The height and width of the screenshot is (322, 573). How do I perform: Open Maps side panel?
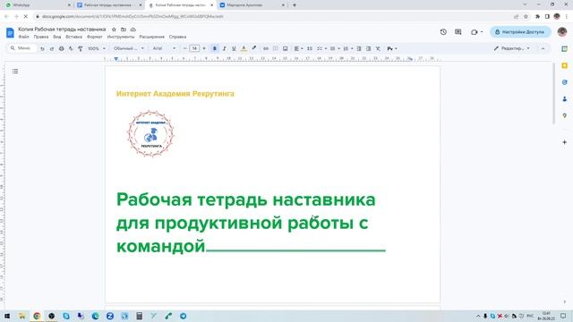pyautogui.click(x=565, y=115)
